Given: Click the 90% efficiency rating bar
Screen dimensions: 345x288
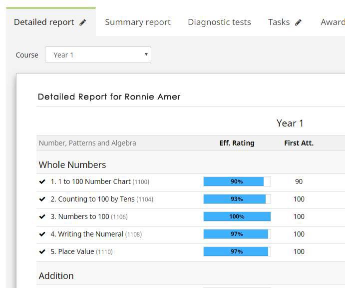Looking at the screenshot, I should click(237, 182).
